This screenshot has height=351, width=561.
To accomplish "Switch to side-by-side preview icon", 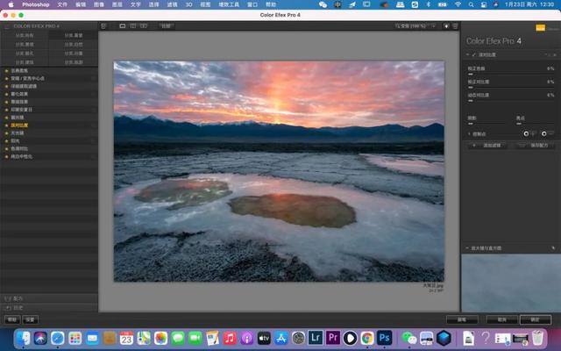I will [143, 26].
